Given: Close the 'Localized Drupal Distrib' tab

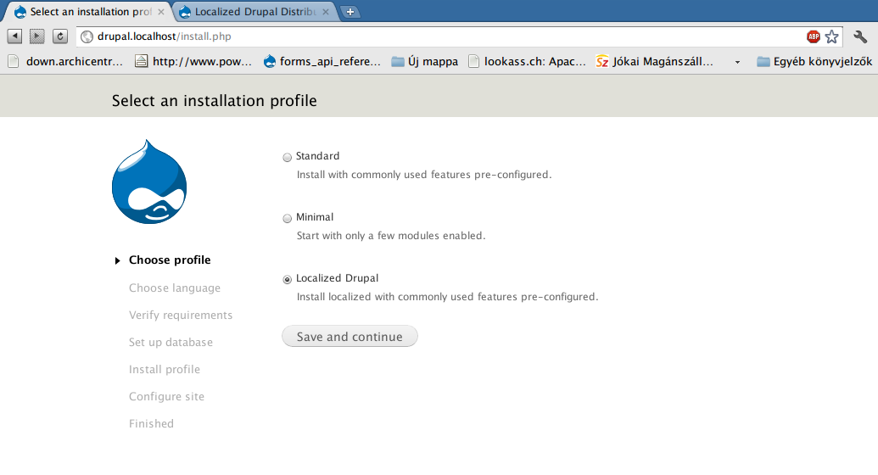Looking at the screenshot, I should tap(326, 12).
